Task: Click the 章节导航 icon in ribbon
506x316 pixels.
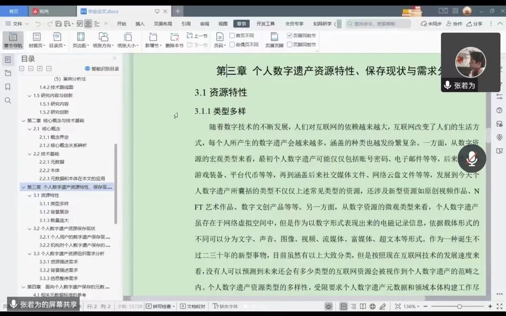Action: point(13,40)
